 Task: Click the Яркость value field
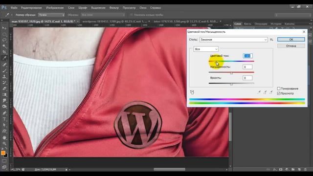click(x=247, y=78)
